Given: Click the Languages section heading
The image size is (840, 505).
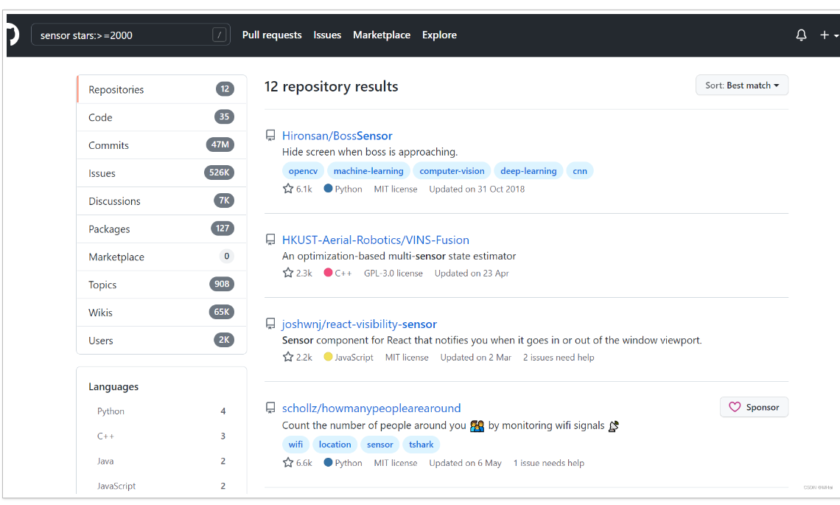Looking at the screenshot, I should tap(113, 386).
